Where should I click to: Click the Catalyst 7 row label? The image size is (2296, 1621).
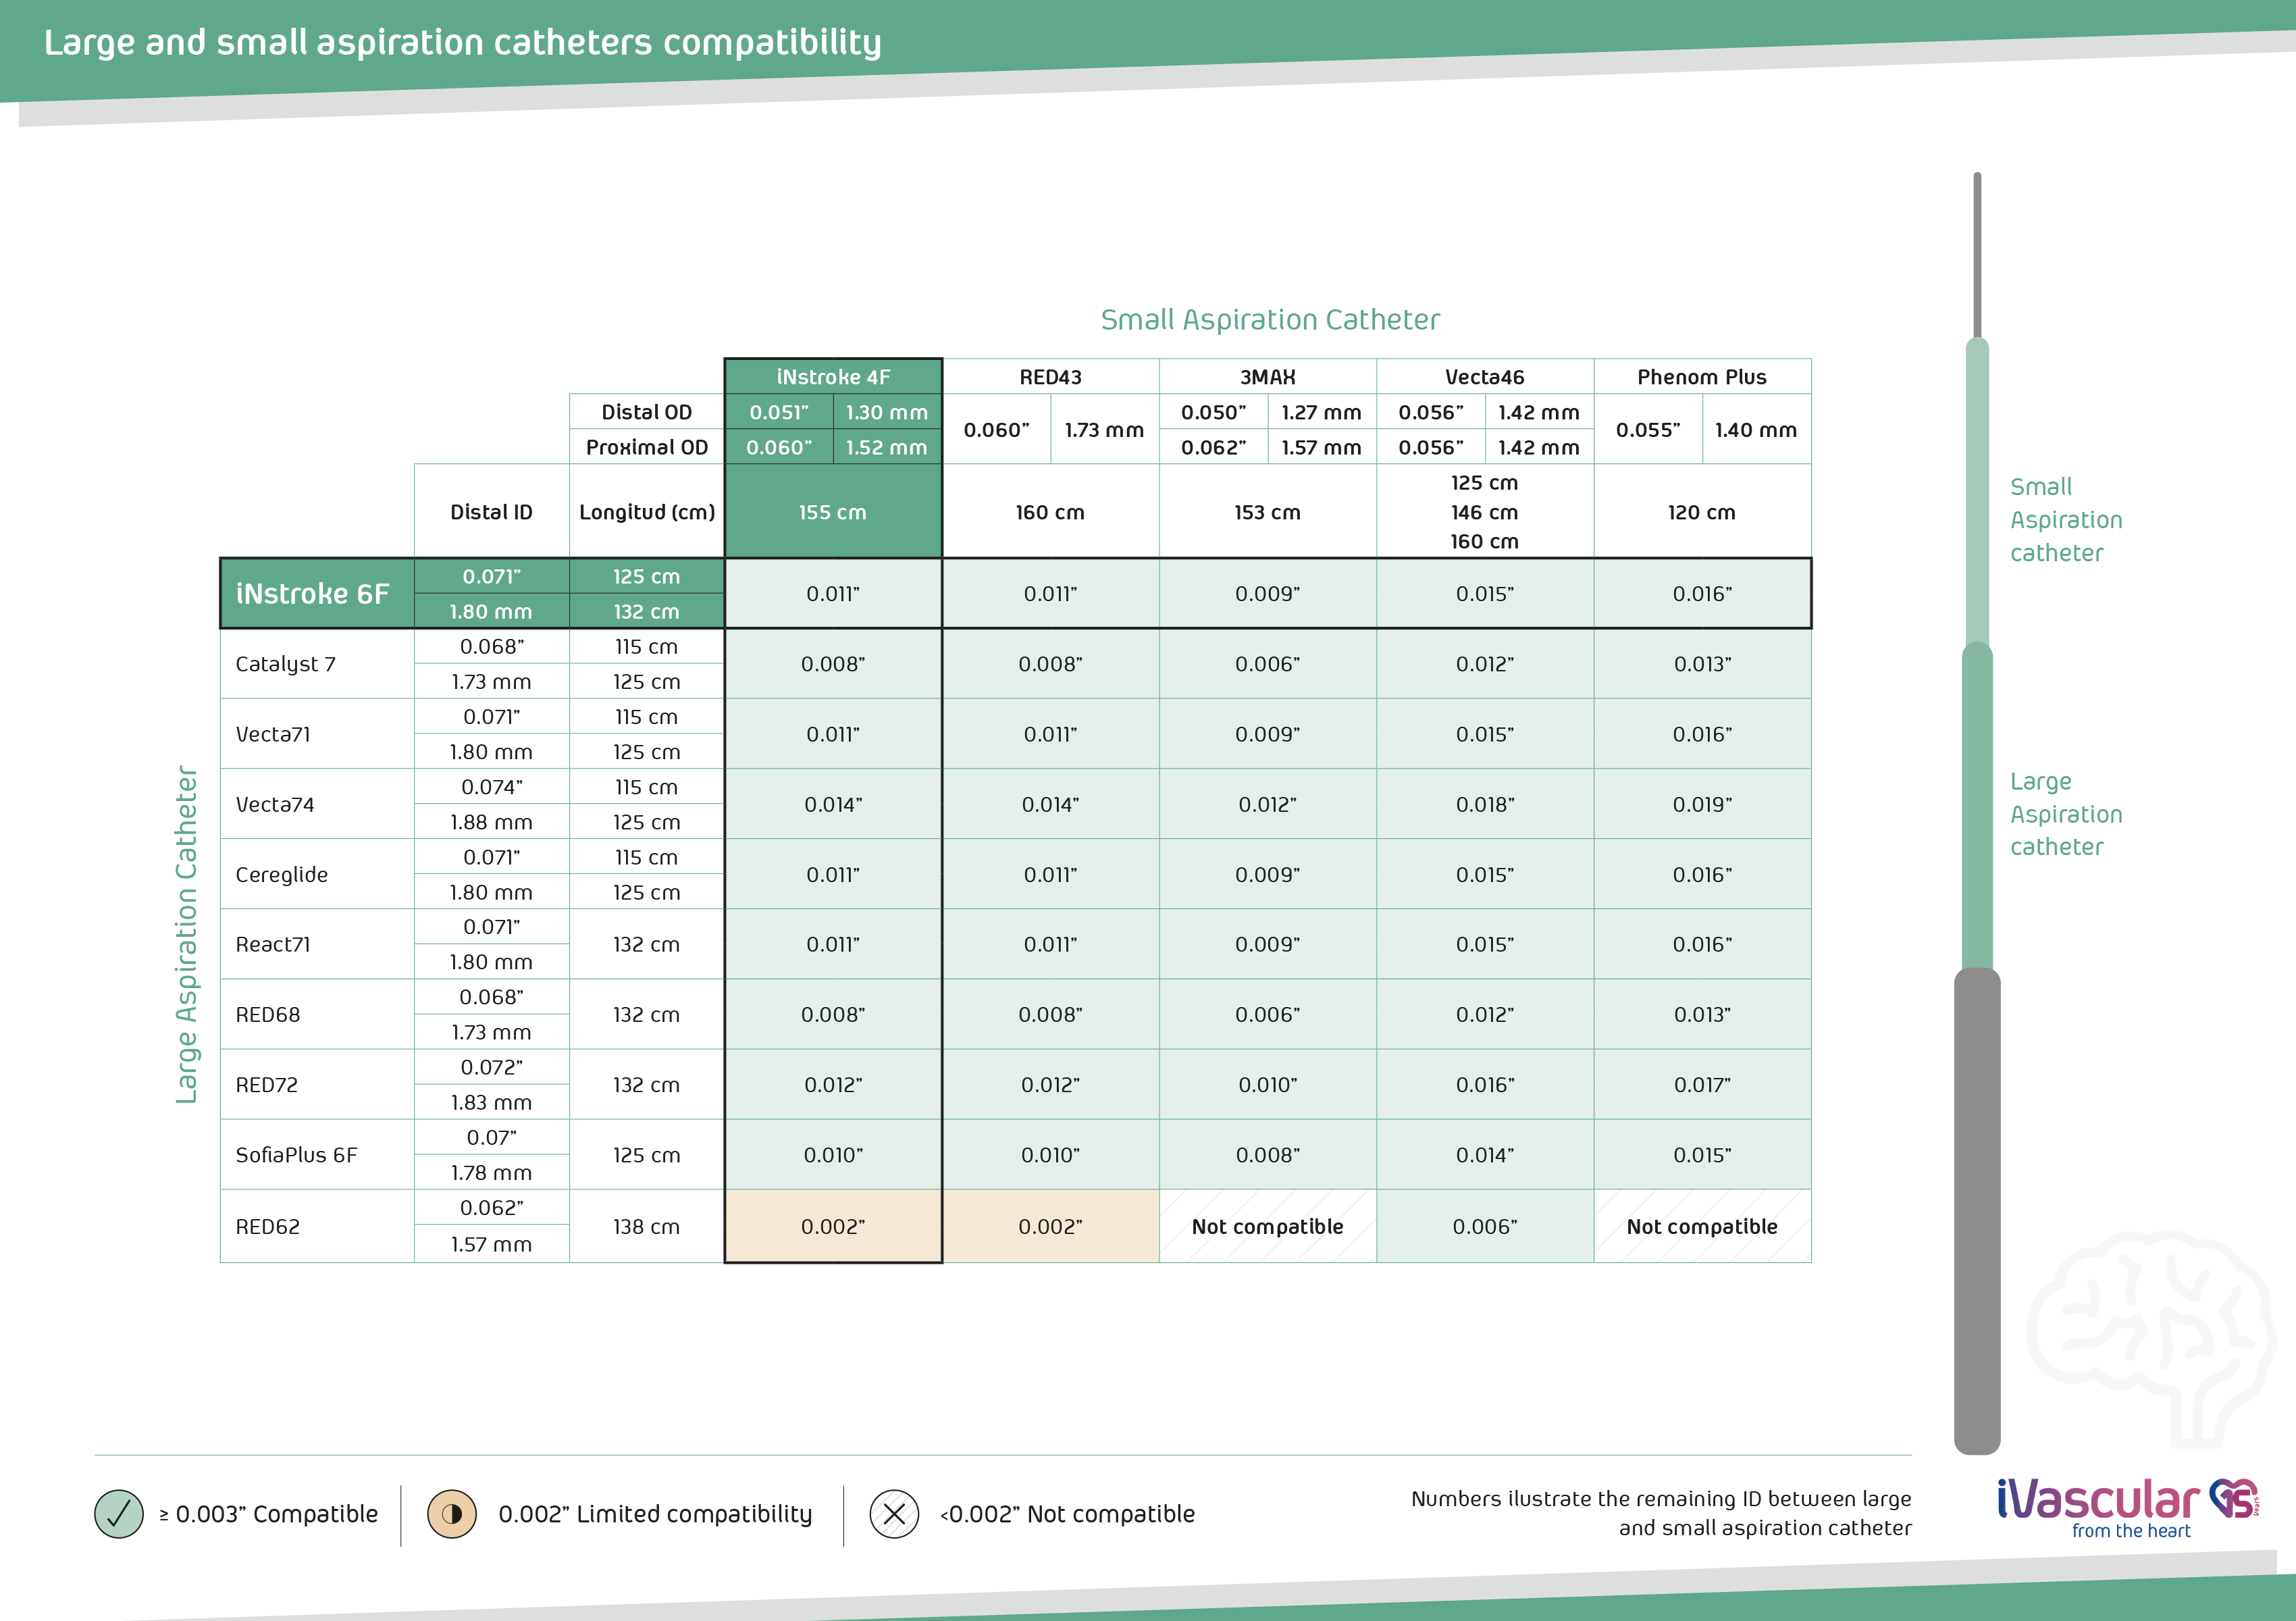pos(317,664)
